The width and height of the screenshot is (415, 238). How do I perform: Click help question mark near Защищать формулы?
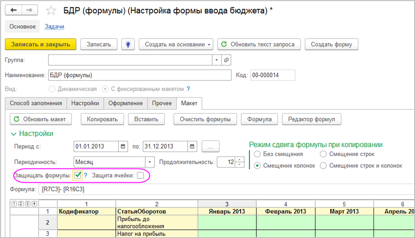coord(85,175)
